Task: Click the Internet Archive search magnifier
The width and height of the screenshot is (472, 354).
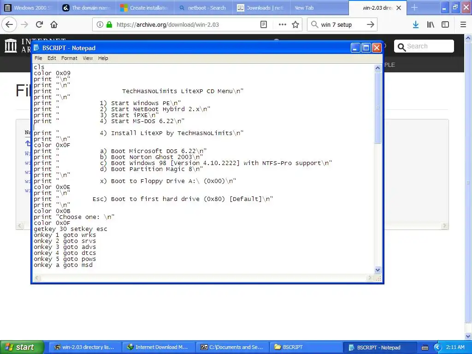Action: coord(401,47)
